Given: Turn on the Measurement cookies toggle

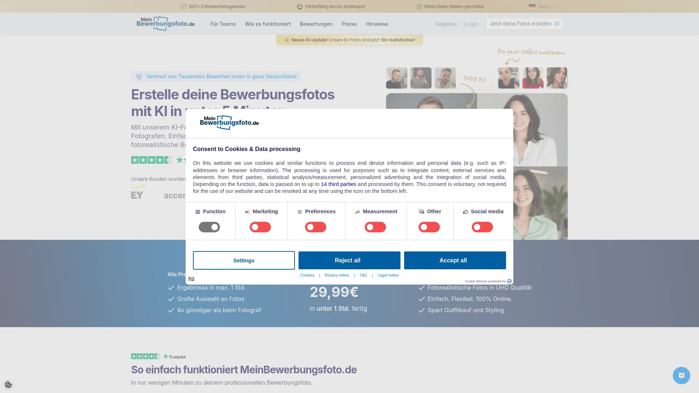Looking at the screenshot, I should pos(375,227).
